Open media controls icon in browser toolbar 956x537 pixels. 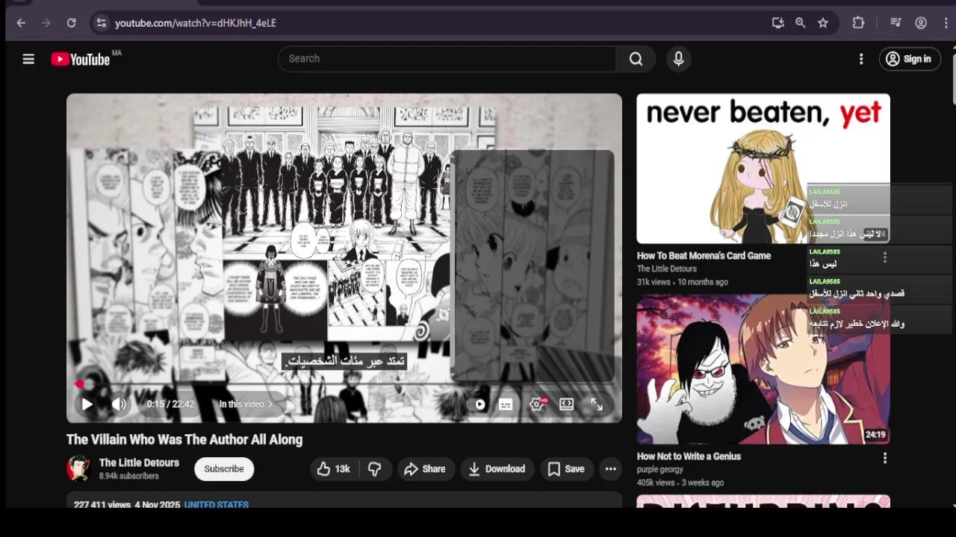896,23
